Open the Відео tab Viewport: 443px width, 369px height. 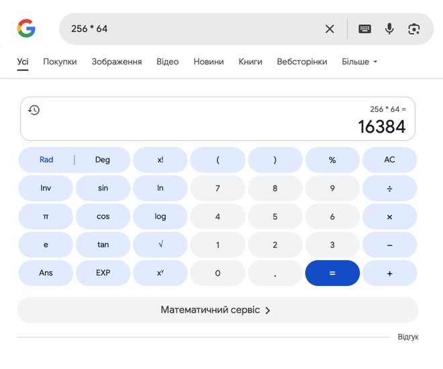pyautogui.click(x=168, y=62)
